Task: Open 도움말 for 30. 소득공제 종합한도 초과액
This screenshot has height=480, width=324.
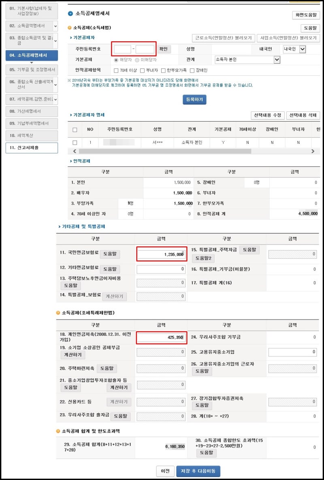Action: coord(206,453)
